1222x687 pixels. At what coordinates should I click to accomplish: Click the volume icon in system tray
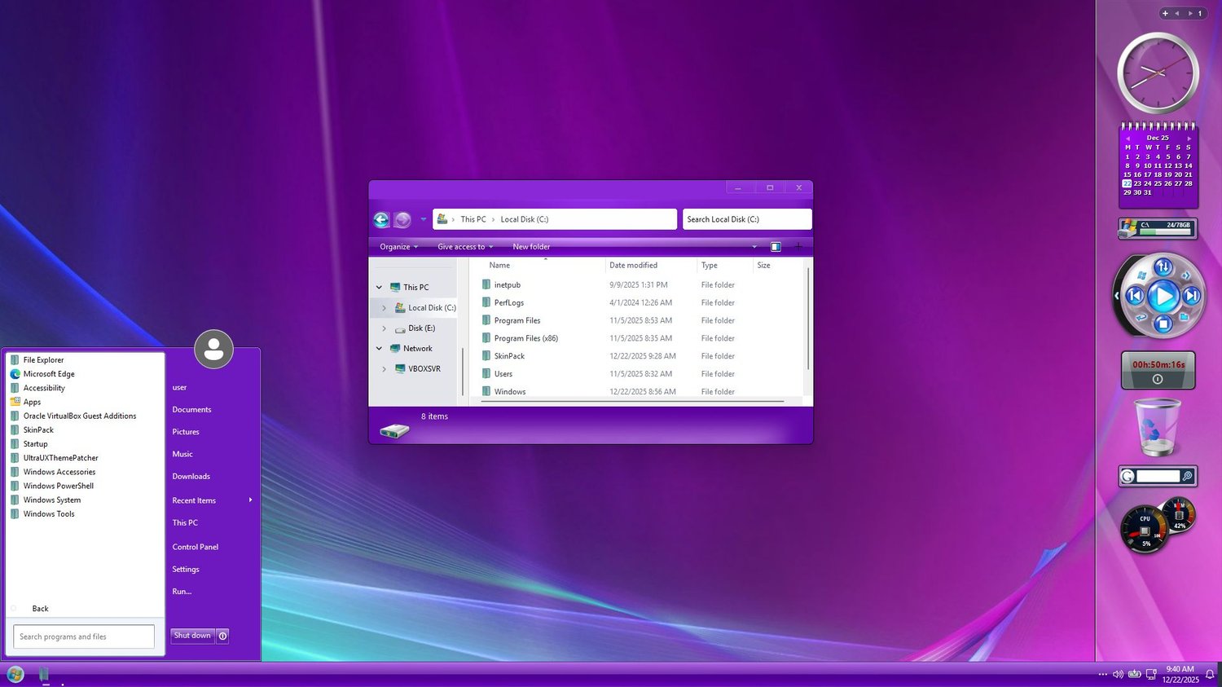point(1118,675)
